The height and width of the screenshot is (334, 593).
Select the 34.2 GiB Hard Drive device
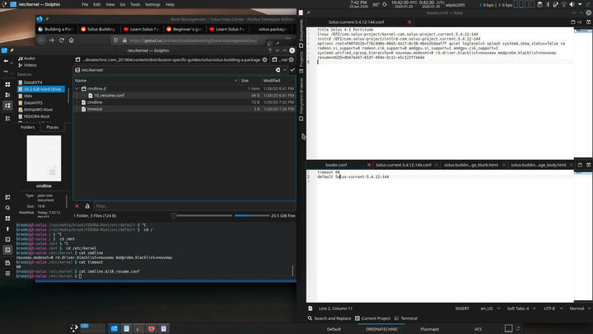pyautogui.click(x=42, y=89)
